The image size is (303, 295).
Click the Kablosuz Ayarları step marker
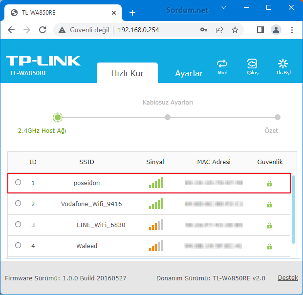tap(168, 117)
